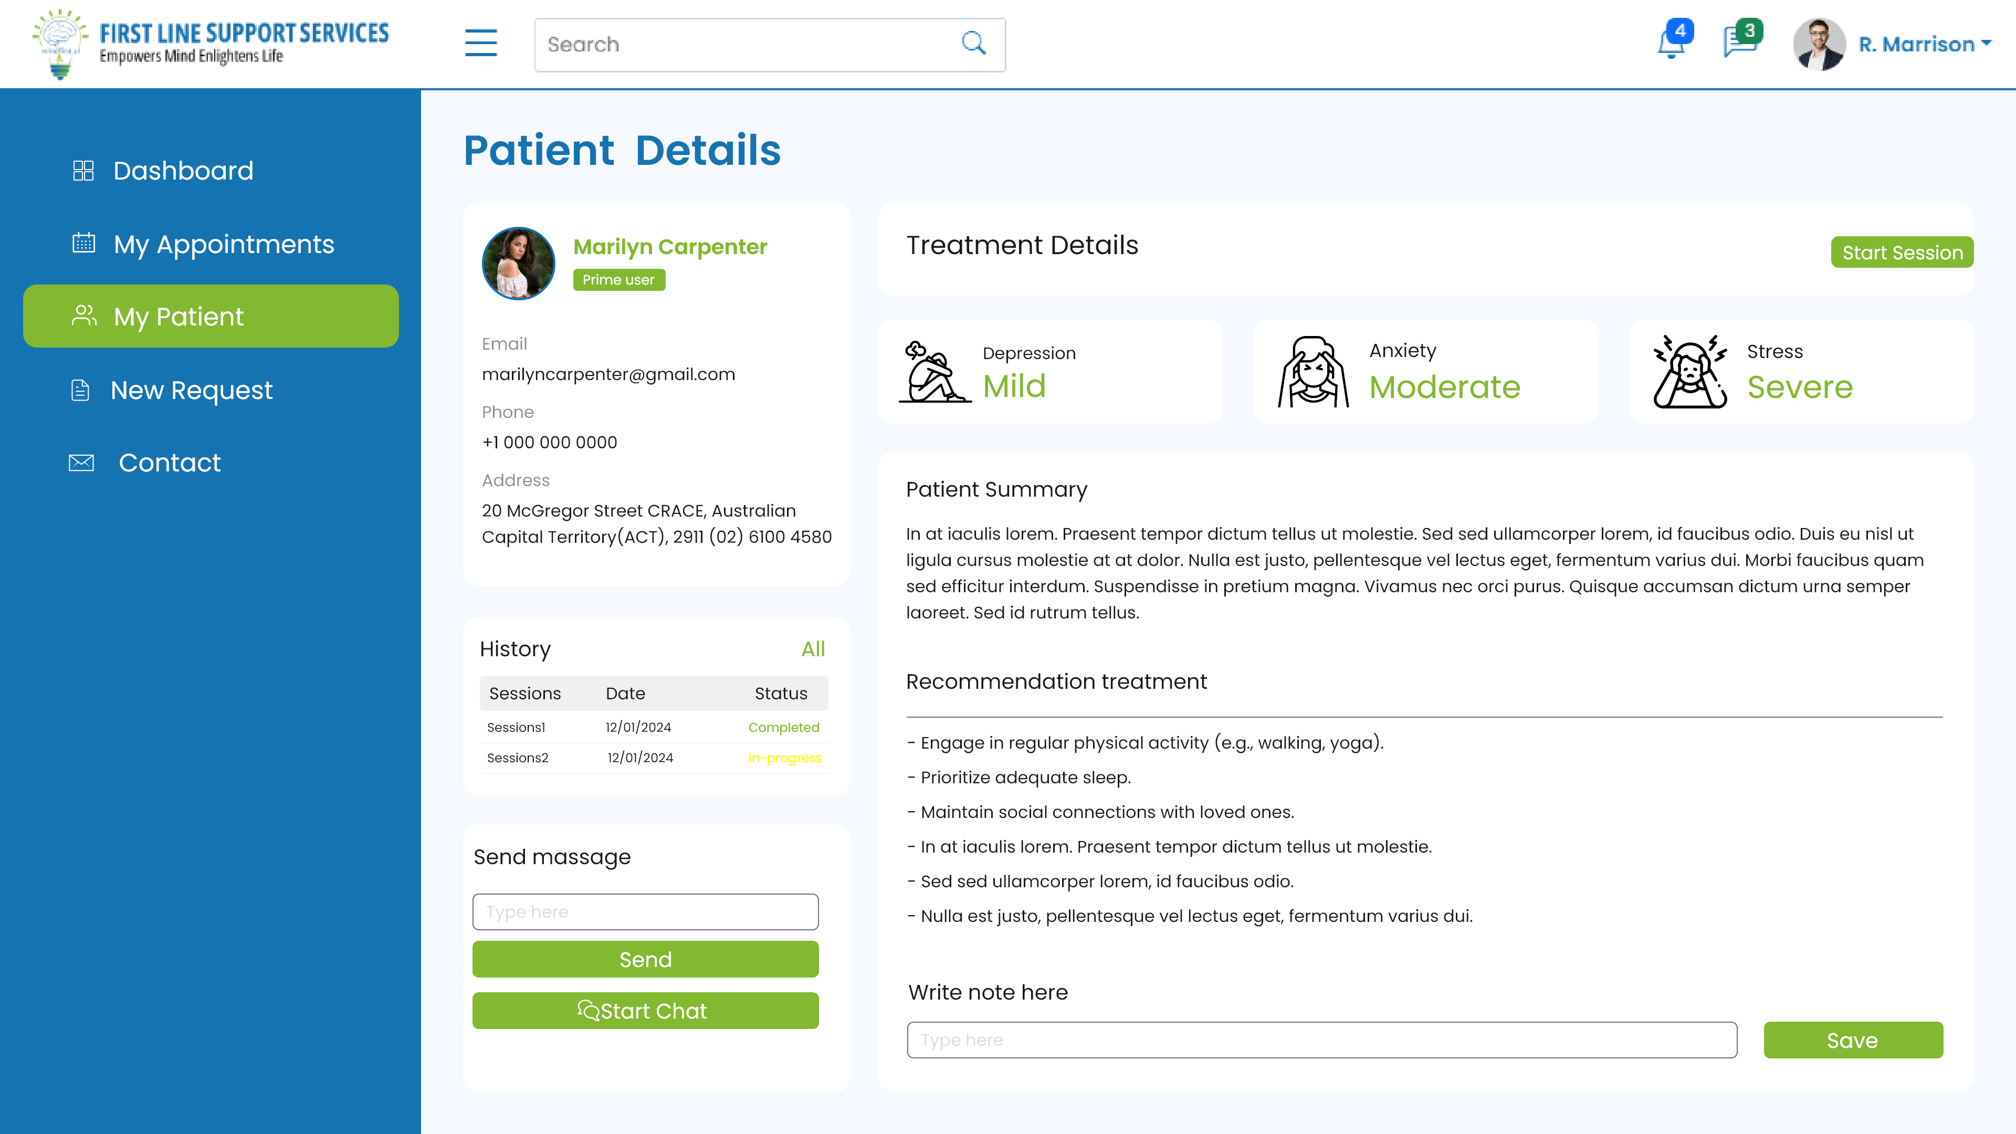This screenshot has width=2016, height=1134.
Task: Click the Stress condition icon
Action: [x=1690, y=372]
